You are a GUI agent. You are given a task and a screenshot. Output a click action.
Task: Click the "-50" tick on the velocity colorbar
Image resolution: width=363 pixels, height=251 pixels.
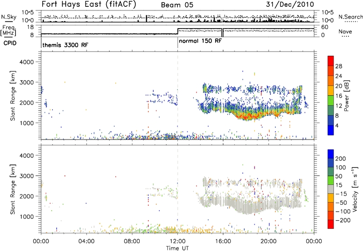tap(341, 203)
